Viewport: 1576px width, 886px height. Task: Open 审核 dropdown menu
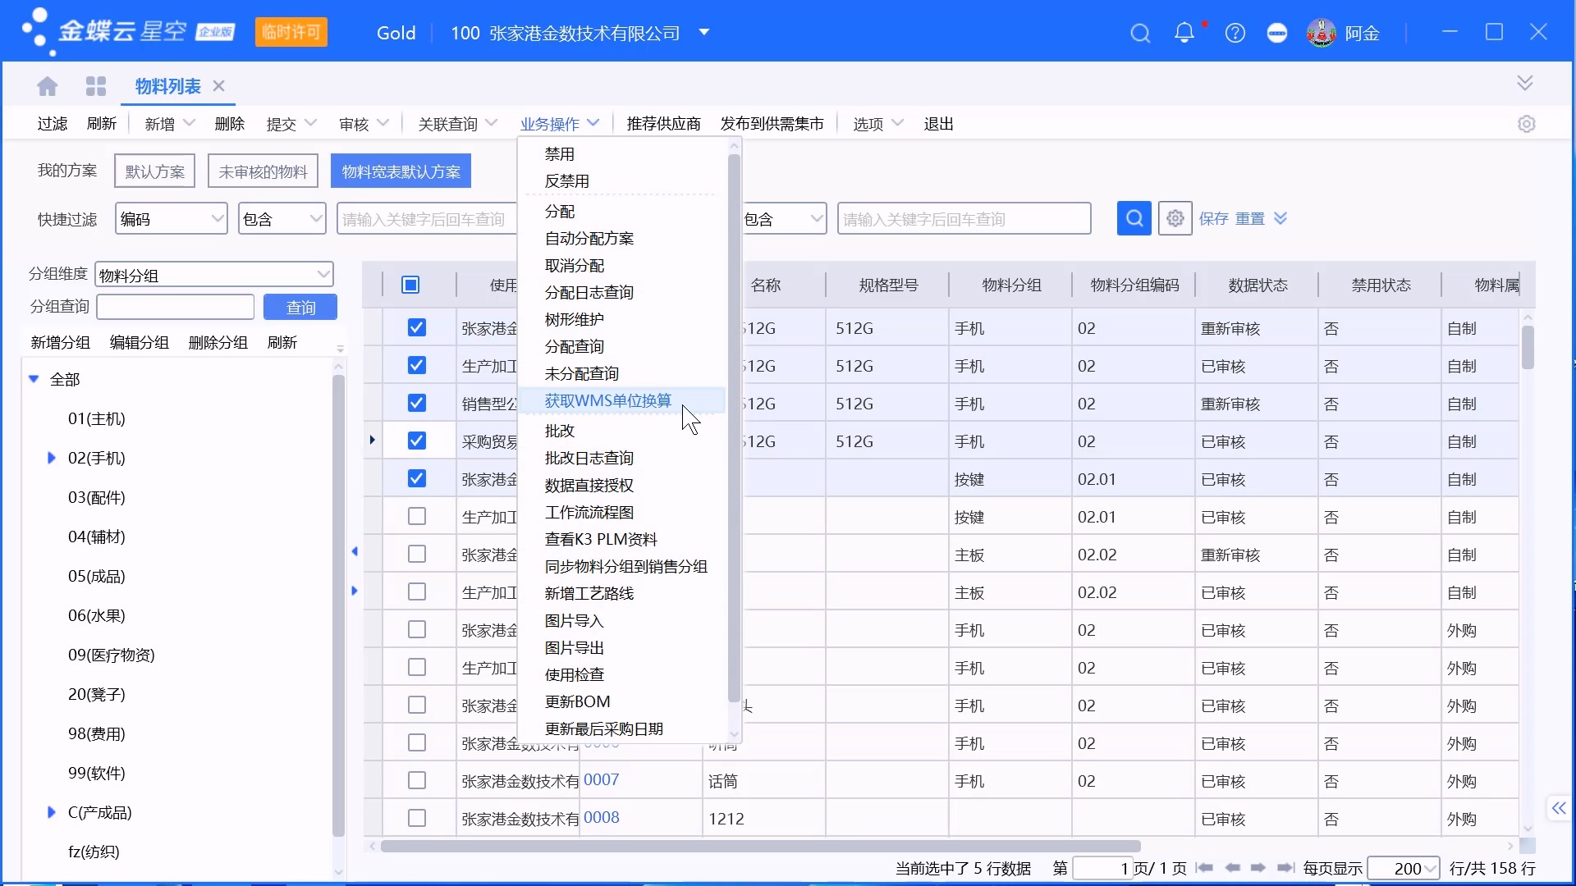pos(364,124)
